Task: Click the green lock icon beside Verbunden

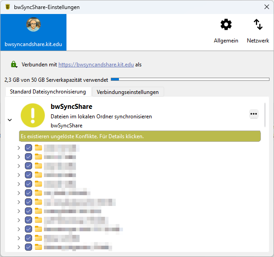Action: [x=14, y=64]
